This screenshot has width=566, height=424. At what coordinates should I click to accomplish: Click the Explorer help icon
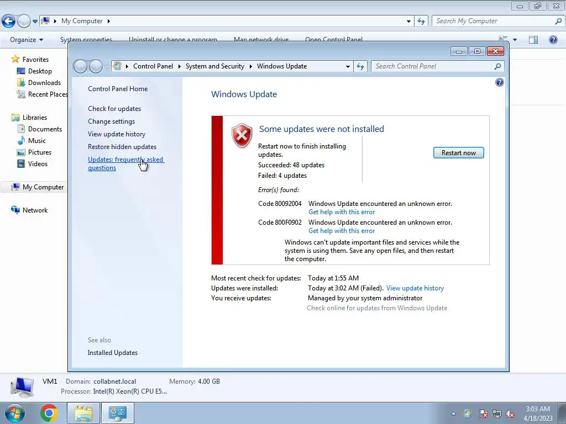point(553,40)
